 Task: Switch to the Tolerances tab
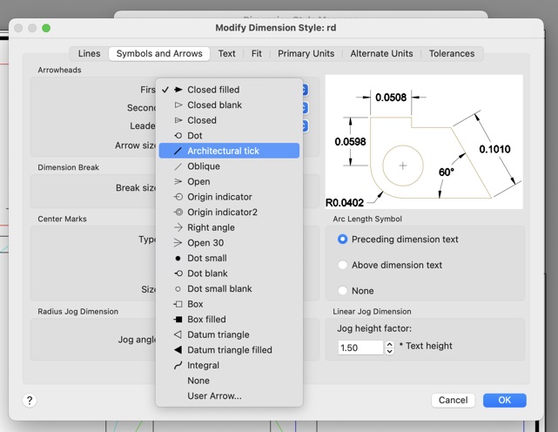[x=452, y=53]
